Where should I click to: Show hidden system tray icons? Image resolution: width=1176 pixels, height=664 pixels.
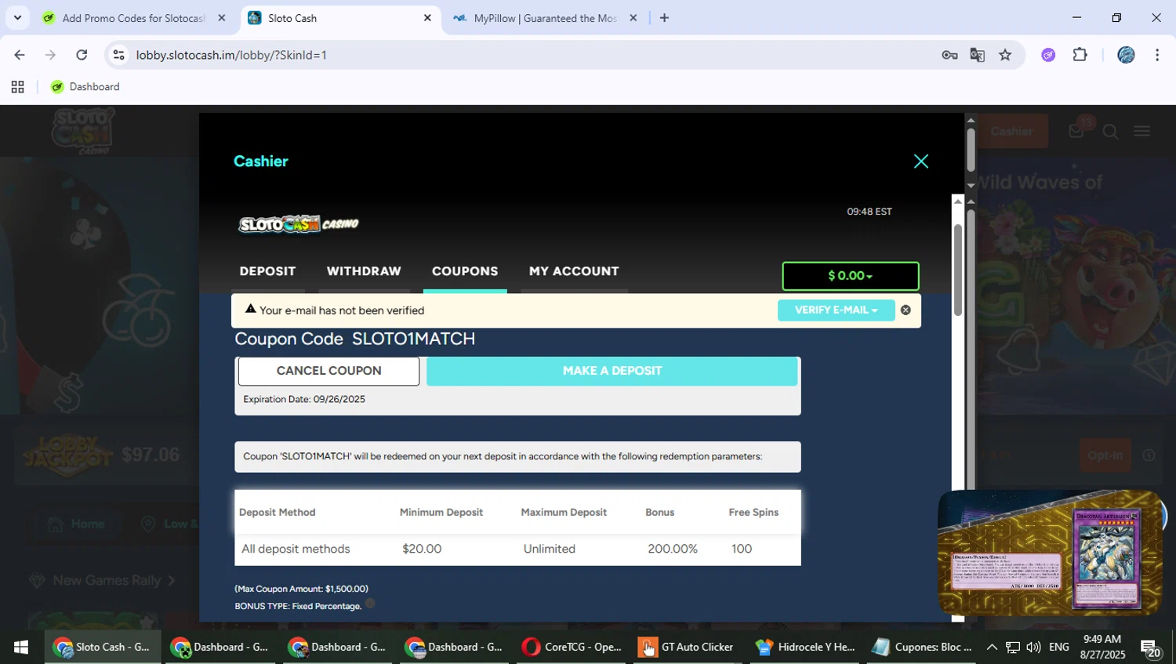(992, 648)
